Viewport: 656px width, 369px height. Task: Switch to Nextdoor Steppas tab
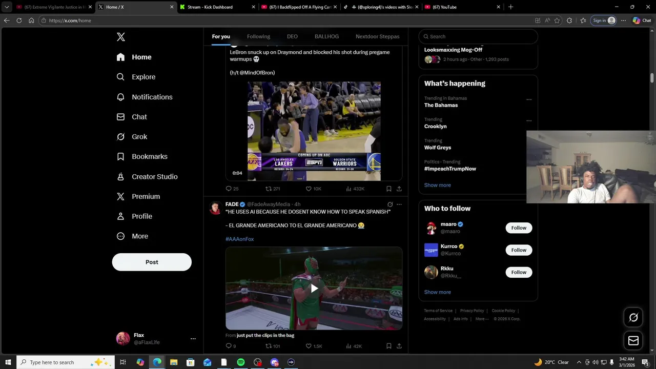point(377,36)
